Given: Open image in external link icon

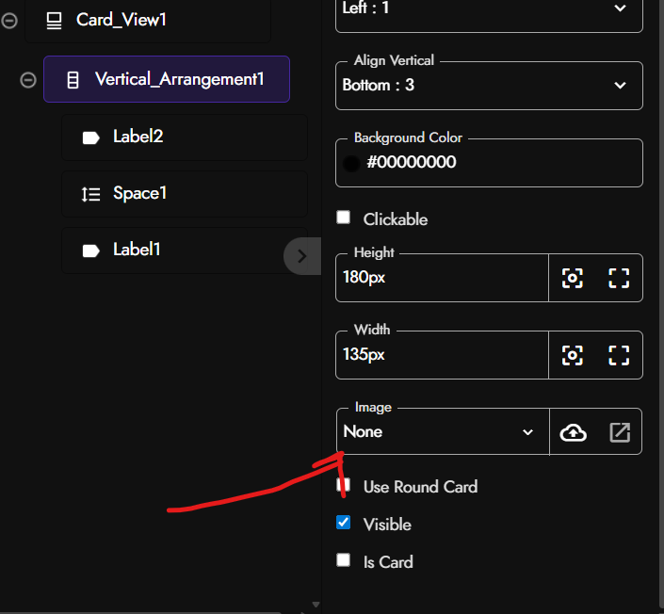Looking at the screenshot, I should [x=620, y=432].
